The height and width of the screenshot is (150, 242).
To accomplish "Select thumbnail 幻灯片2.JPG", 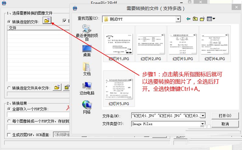I will tap(151, 44).
